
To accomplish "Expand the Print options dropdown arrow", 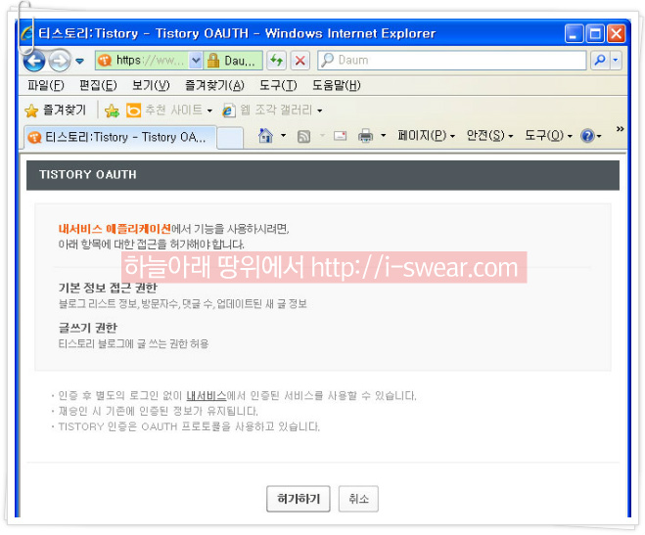I will pos(384,135).
